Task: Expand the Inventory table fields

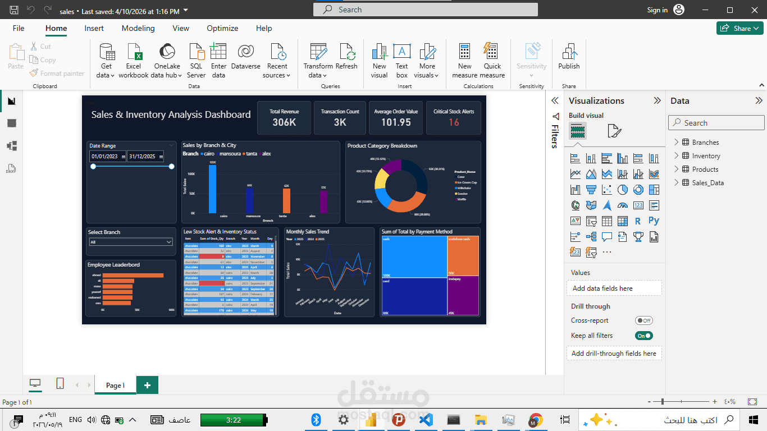Action: coord(677,156)
